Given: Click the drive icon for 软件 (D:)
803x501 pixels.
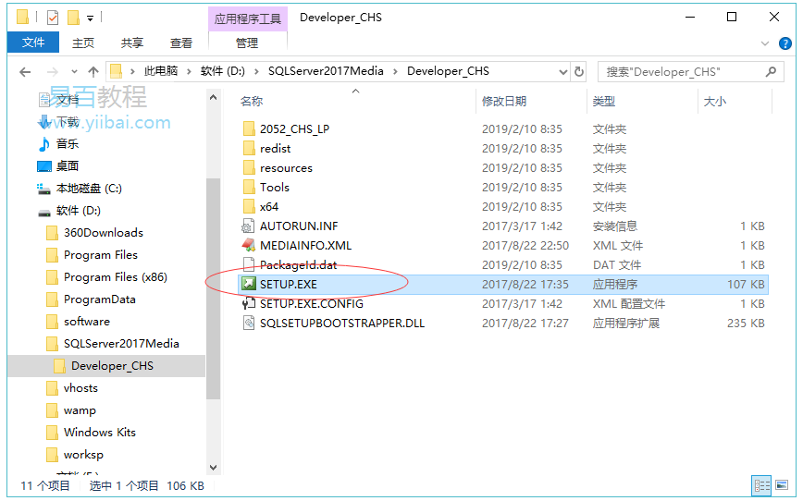Looking at the screenshot, I should (44, 212).
